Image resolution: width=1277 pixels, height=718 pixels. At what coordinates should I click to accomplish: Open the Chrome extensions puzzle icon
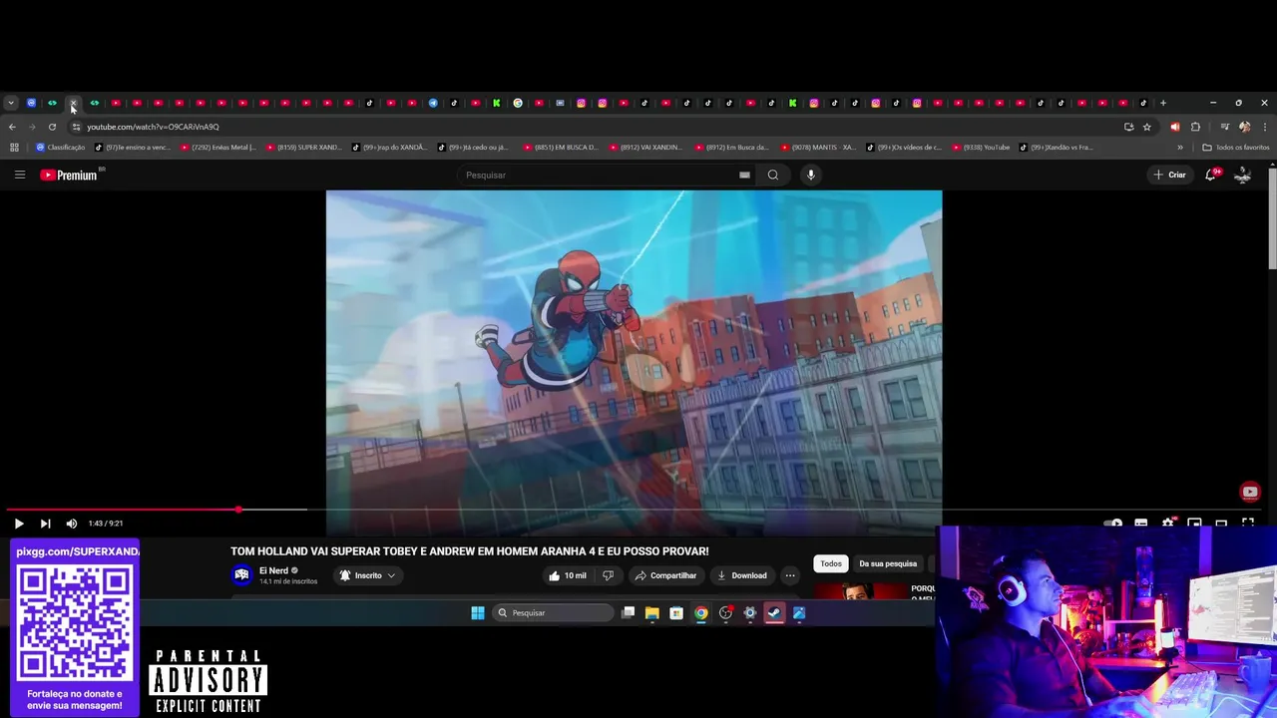click(x=1195, y=127)
